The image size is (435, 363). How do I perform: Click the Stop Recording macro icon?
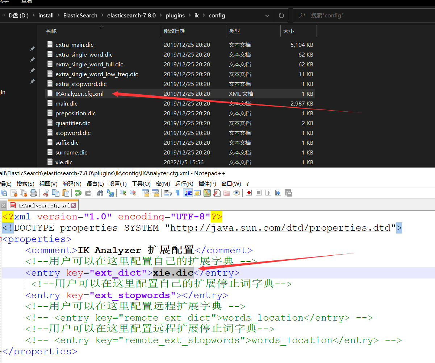259,193
